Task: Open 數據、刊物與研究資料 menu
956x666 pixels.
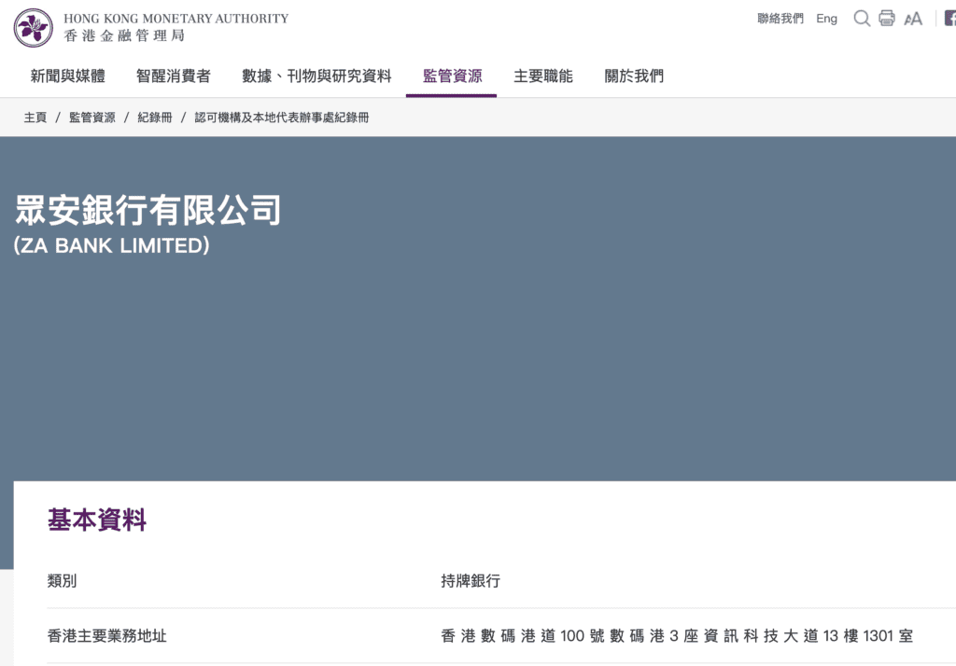Action: [316, 76]
